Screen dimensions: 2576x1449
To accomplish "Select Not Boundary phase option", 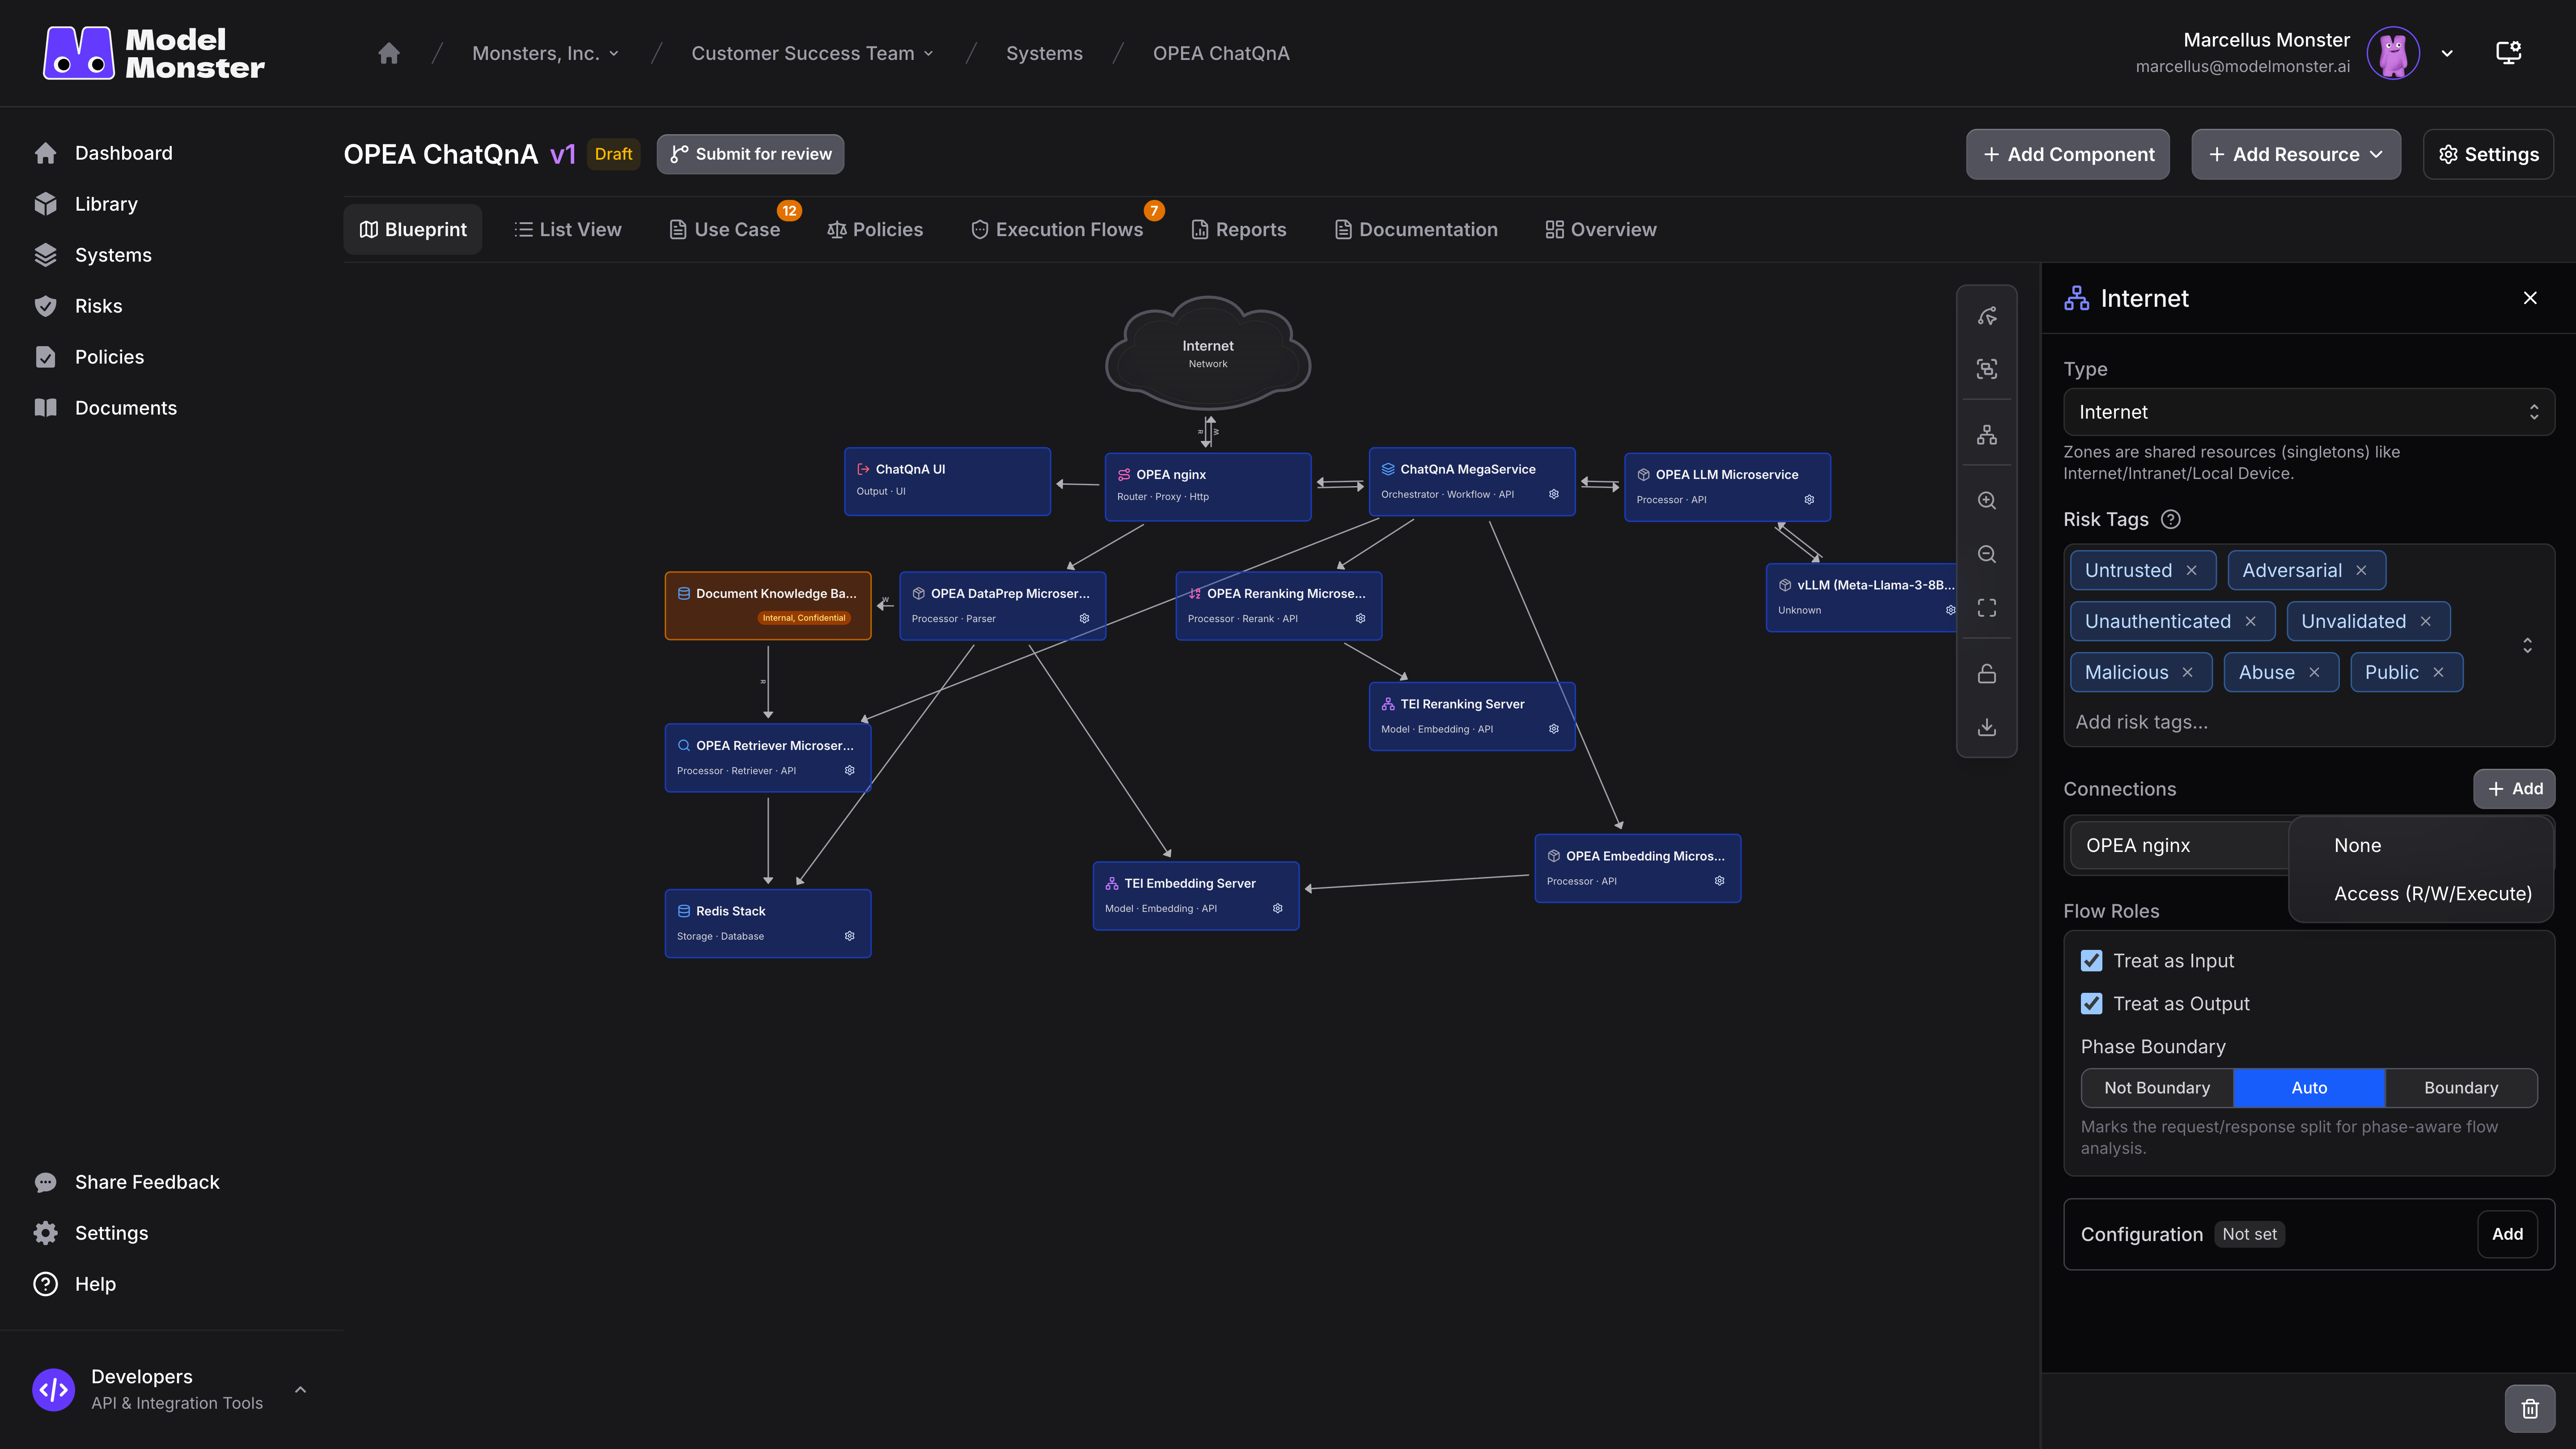I will tap(2157, 1088).
